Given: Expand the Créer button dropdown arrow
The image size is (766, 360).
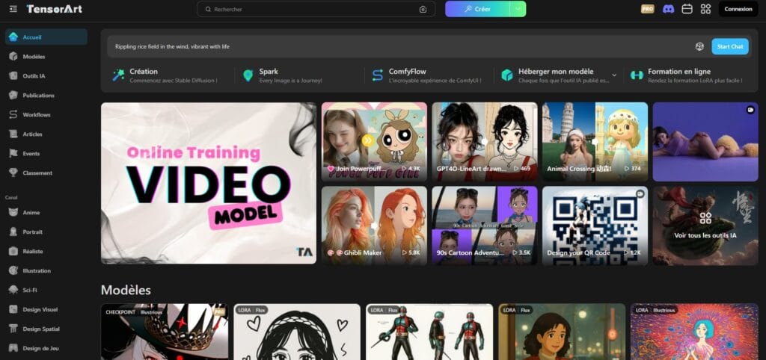Looking at the screenshot, I should pyautogui.click(x=518, y=9).
